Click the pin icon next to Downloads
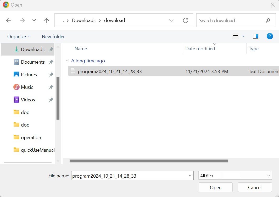 [51, 49]
